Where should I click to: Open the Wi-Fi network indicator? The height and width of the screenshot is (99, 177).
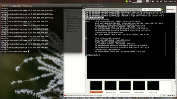pos(144,1)
